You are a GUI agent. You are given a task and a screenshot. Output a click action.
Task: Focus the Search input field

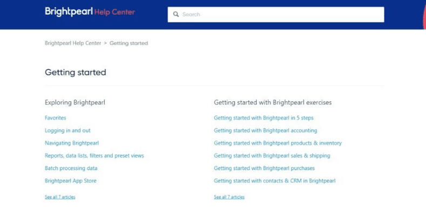coord(276,15)
